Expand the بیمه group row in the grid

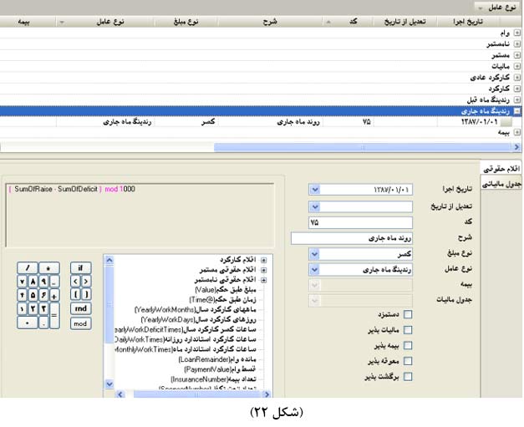coord(517,132)
